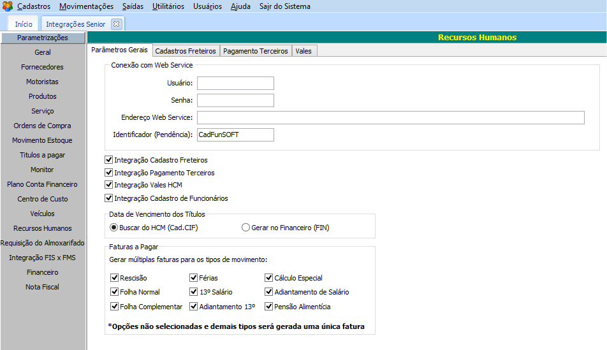Image resolution: width=607 pixels, height=350 pixels.
Task: Uncheck the Pensão Alimentícia checkbox
Action: click(x=268, y=307)
